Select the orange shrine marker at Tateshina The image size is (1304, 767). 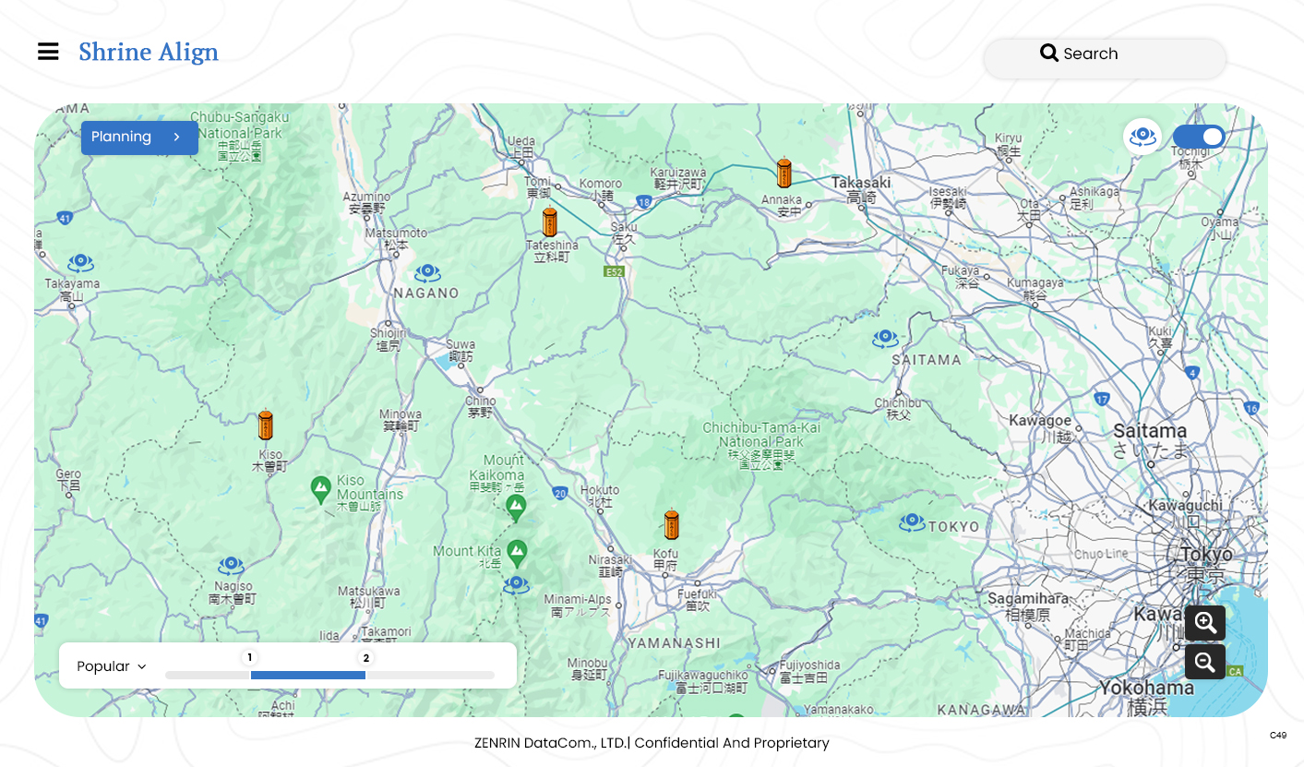[550, 222]
